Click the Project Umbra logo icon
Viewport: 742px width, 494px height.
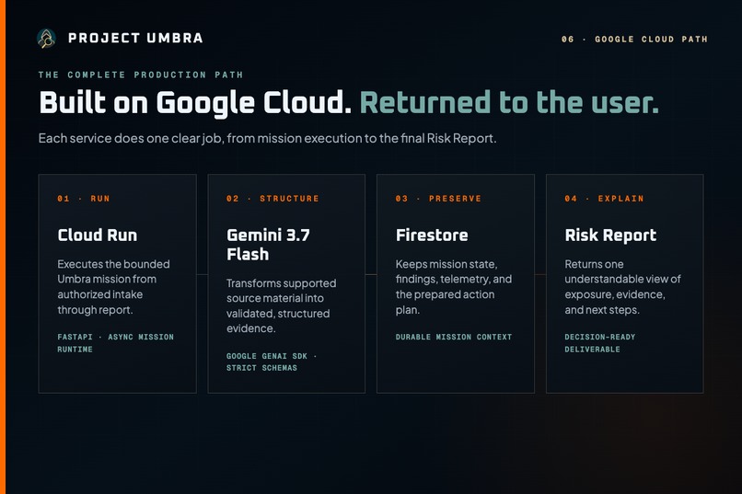coord(46,39)
